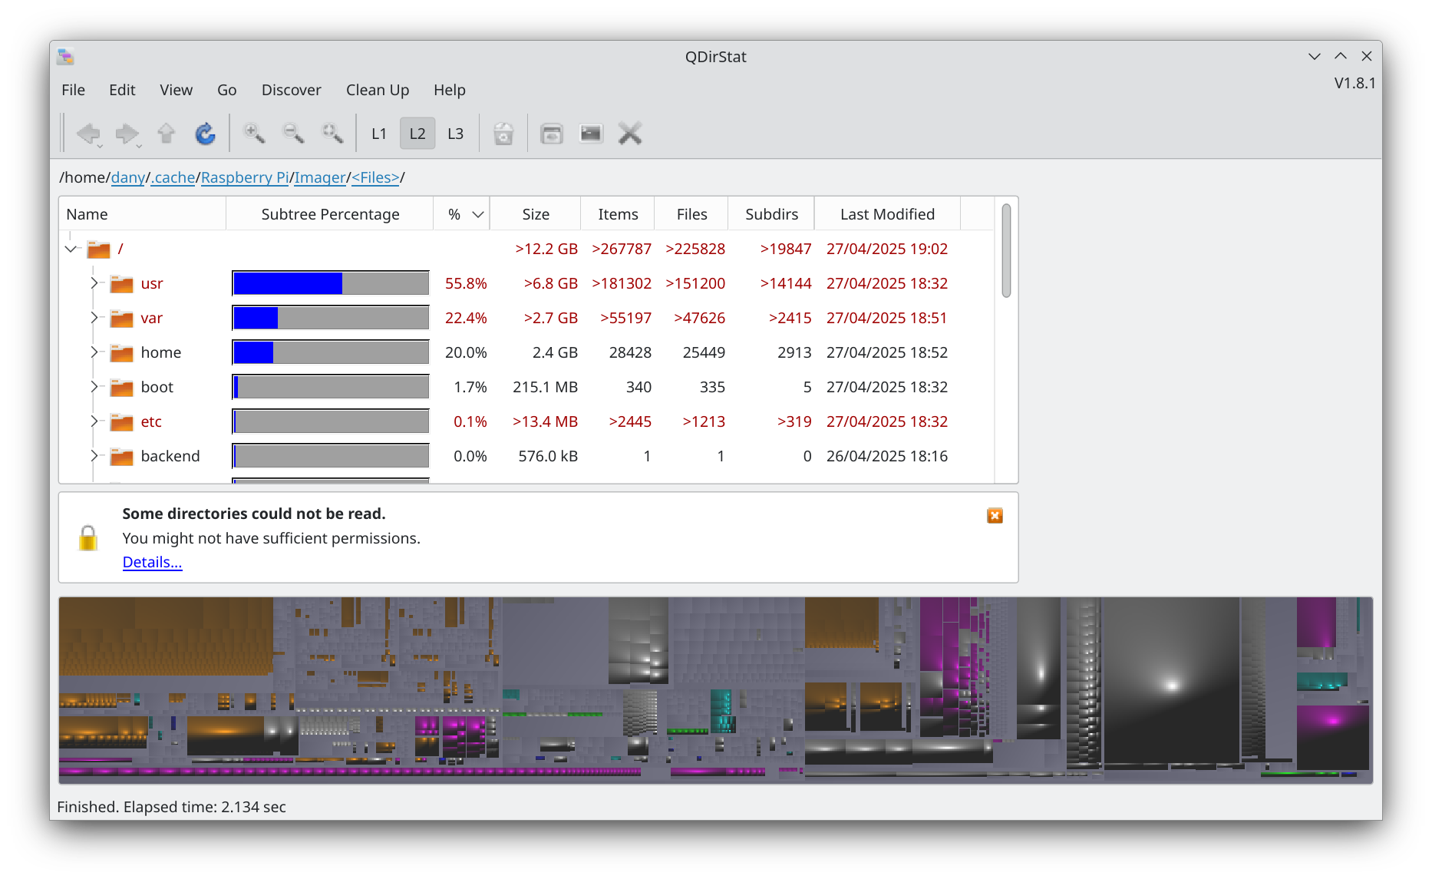Collapse the root / tree node
This screenshot has width=1432, height=879.
[x=71, y=249]
